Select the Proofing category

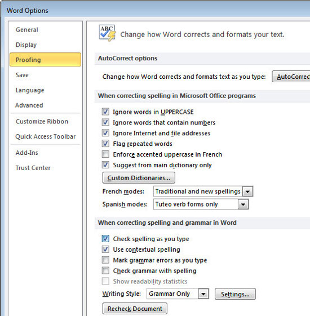pos(45,60)
